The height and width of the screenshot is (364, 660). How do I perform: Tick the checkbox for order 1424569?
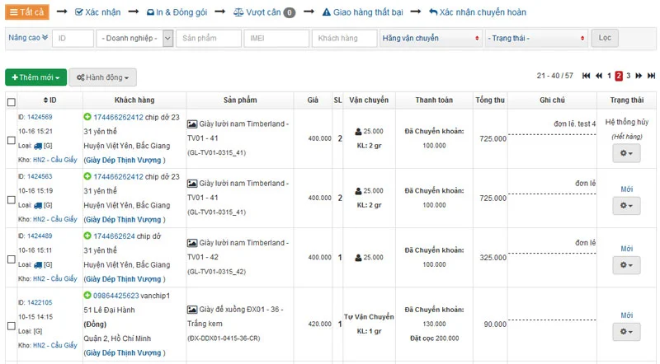pos(12,140)
